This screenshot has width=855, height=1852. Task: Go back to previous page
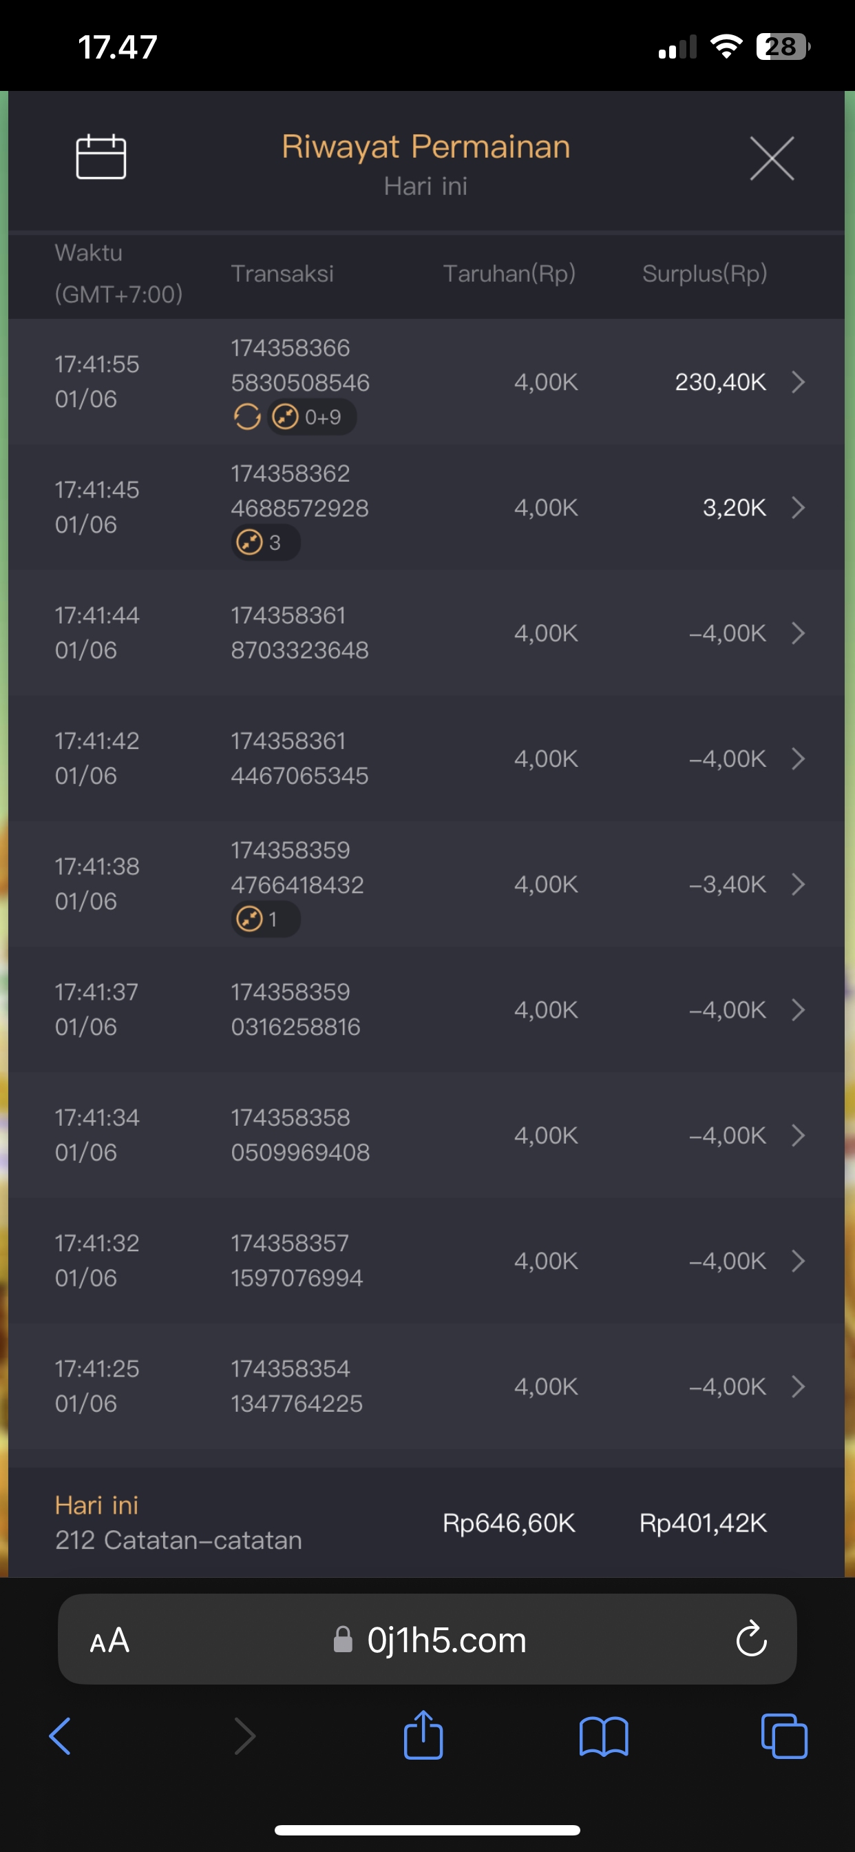pyautogui.click(x=61, y=1736)
